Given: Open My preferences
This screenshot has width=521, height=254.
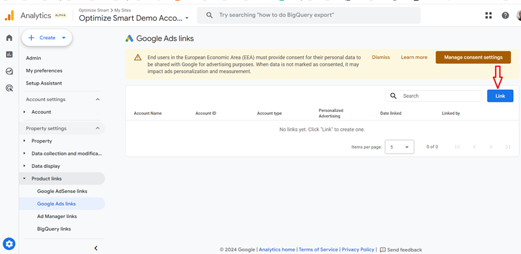Looking at the screenshot, I should point(44,71).
